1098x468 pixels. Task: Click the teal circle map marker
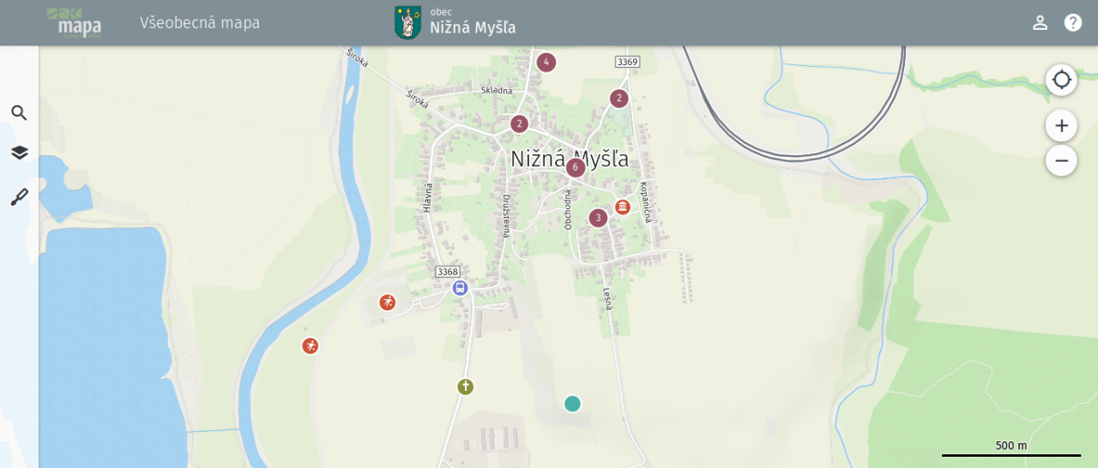[x=572, y=404]
